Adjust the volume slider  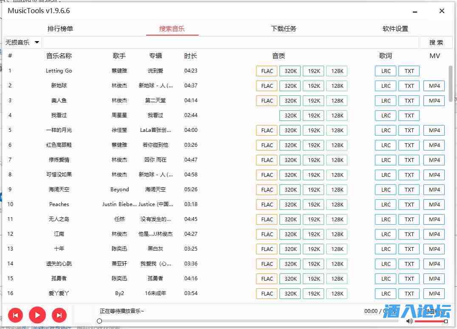tap(431, 321)
